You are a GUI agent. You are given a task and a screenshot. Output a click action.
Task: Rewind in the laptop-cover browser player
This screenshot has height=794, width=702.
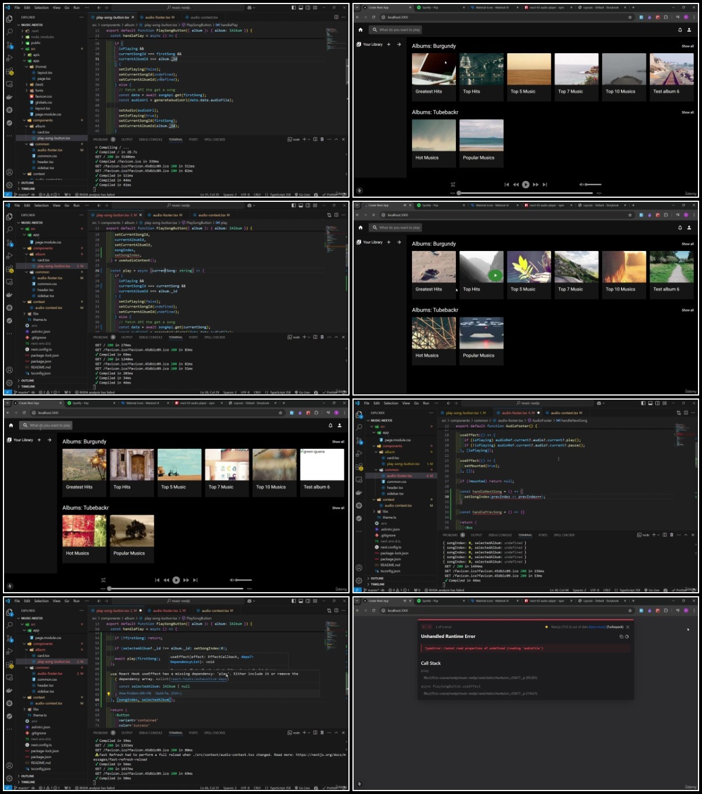[516, 184]
